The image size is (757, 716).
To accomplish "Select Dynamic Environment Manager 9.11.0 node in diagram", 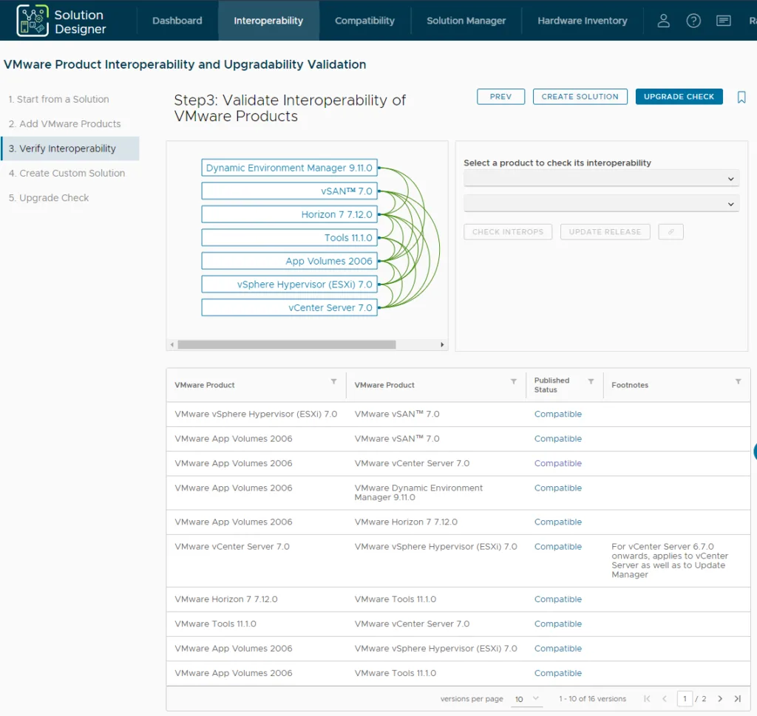I will click(x=289, y=168).
